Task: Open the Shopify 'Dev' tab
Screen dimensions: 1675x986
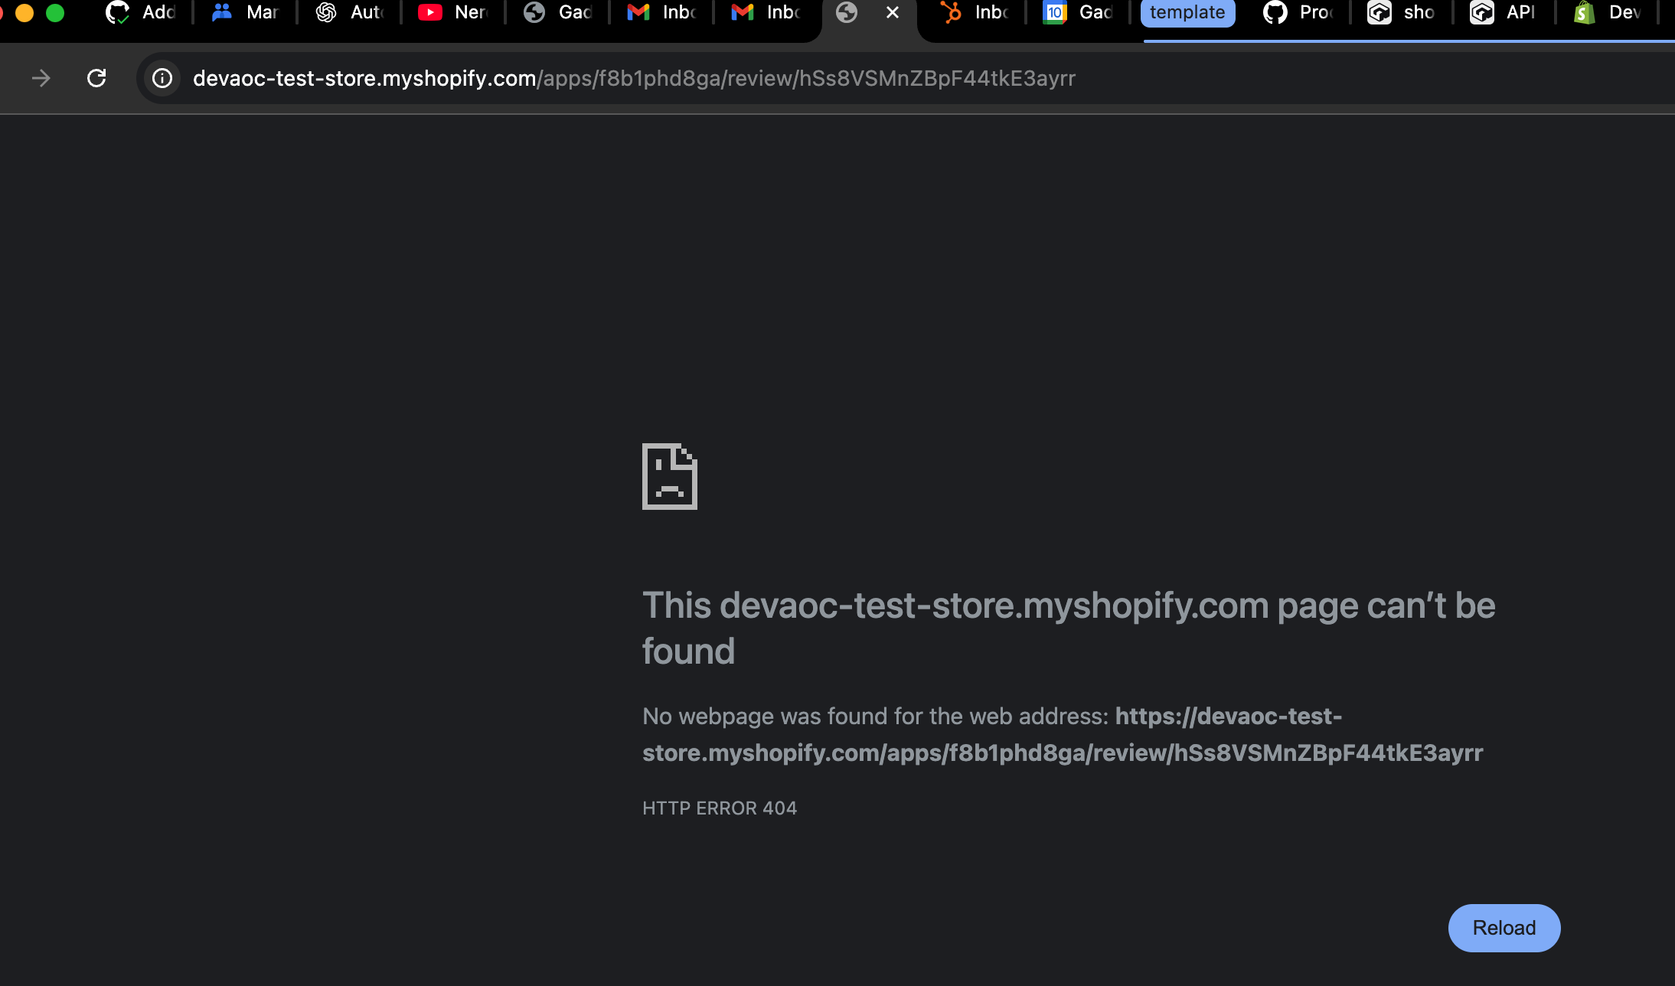Action: (1609, 12)
